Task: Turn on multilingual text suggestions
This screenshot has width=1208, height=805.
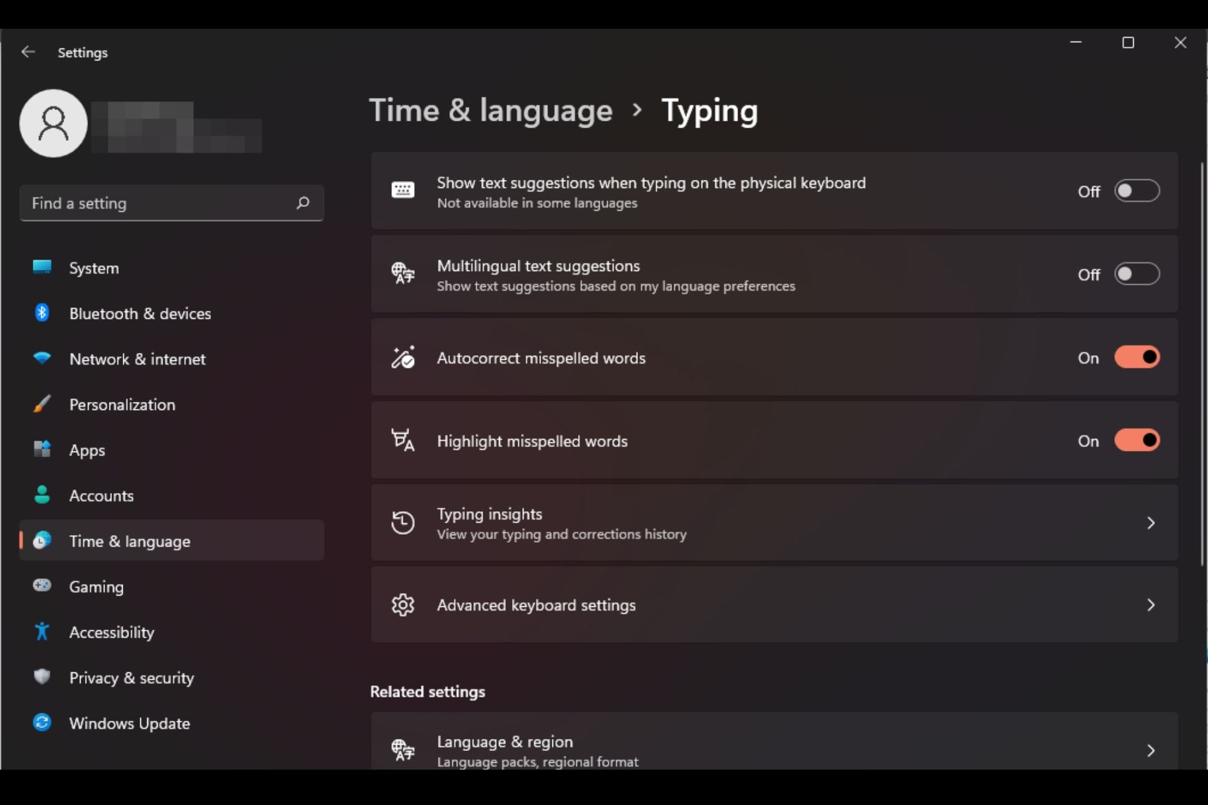Action: point(1137,274)
